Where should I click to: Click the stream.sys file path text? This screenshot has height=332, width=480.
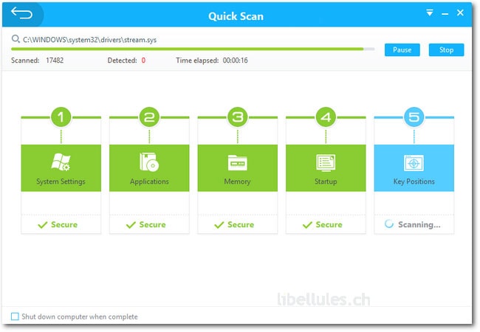(x=89, y=40)
